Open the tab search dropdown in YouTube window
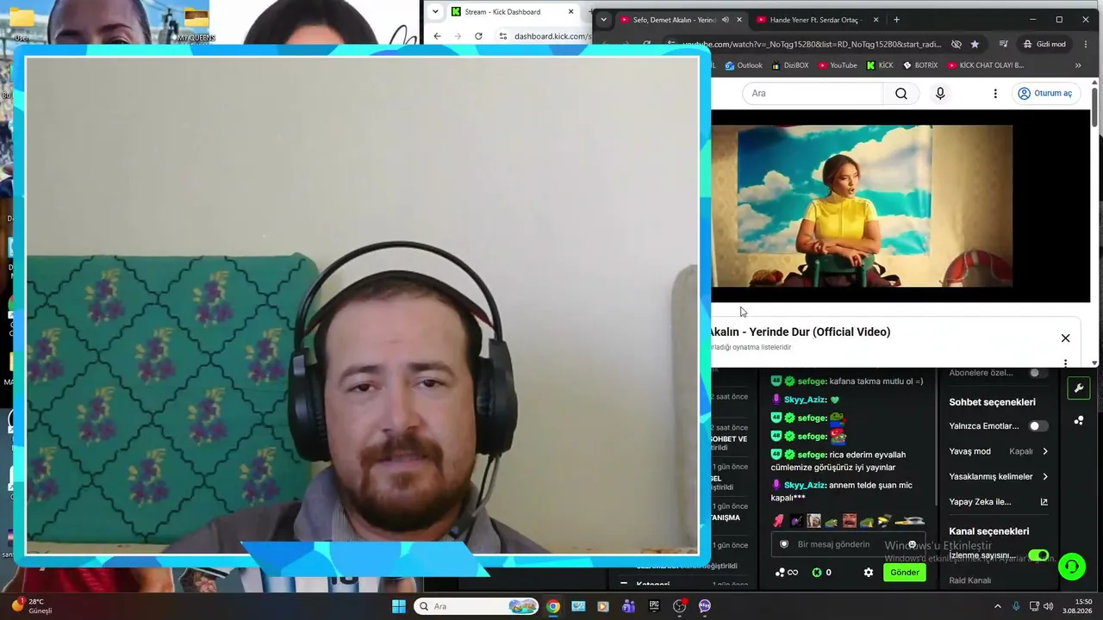 603,20
